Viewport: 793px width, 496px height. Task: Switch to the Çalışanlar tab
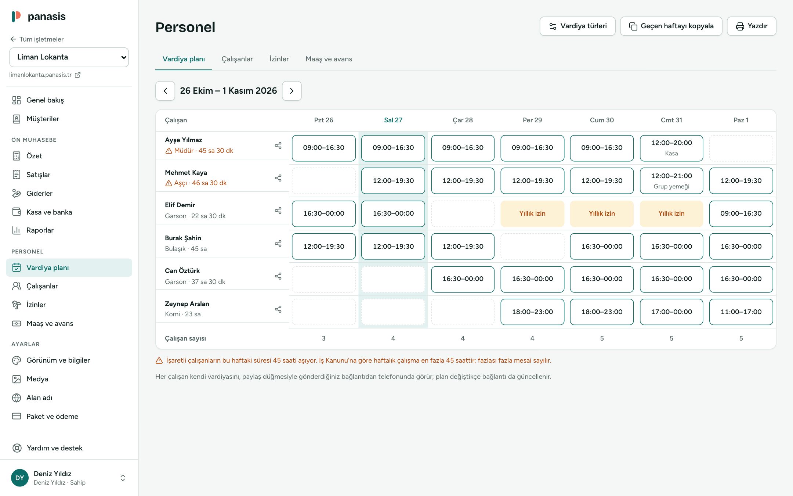[237, 59]
